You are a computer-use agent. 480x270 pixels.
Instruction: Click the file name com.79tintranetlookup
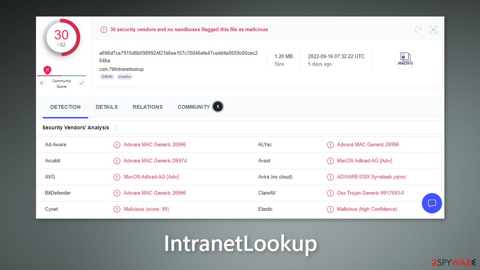pos(121,69)
